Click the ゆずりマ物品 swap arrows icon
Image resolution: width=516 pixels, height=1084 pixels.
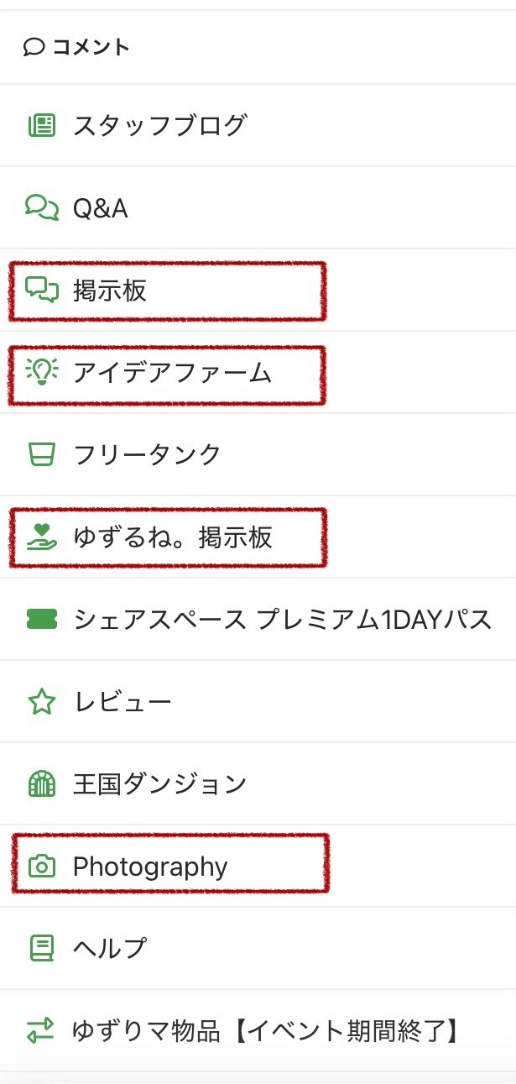[x=41, y=1030]
